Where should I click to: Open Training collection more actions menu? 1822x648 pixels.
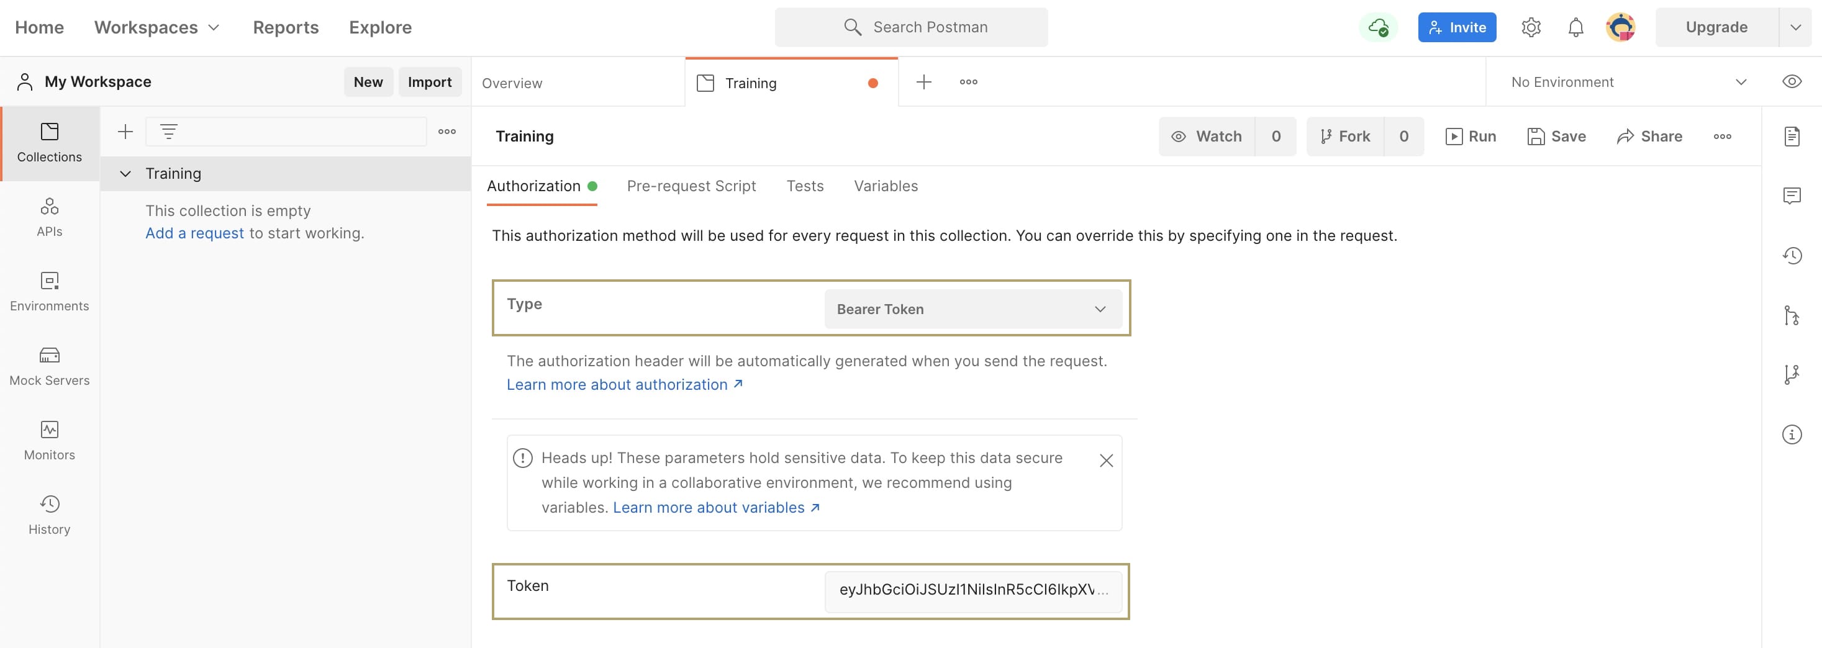pos(1722,137)
